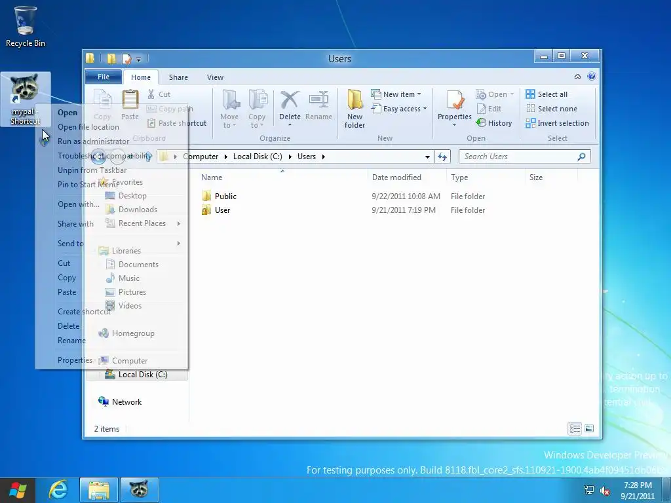Viewport: 671px width, 503px height.
Task: Open Properties in the ribbon
Action: coord(455,109)
